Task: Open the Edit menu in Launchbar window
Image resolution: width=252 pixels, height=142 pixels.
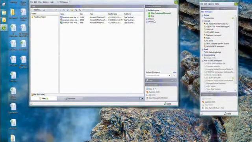Action: point(206,4)
